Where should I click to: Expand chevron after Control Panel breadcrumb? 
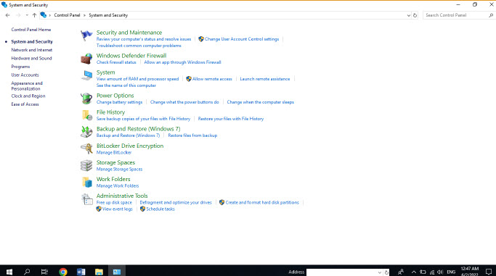(84, 15)
